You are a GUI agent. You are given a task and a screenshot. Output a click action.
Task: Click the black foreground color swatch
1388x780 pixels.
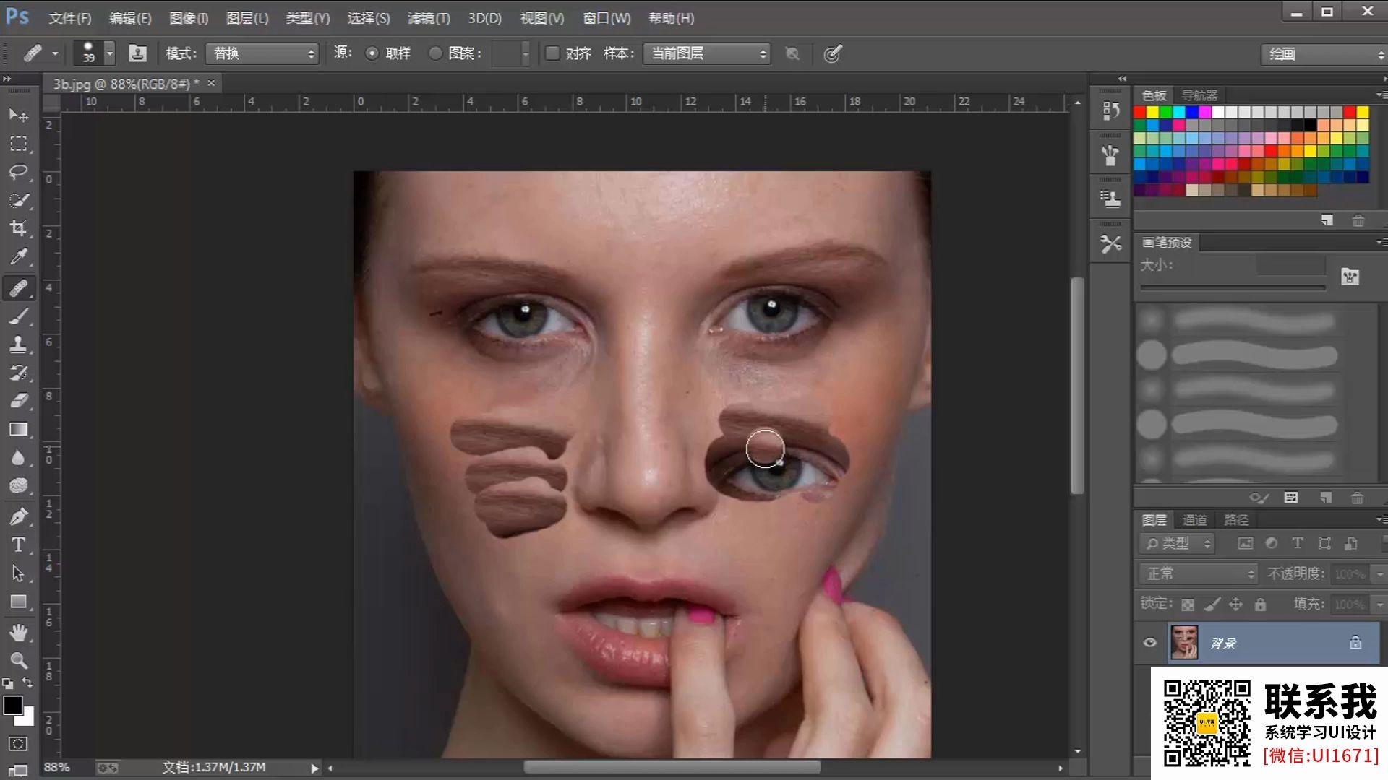pos(12,704)
